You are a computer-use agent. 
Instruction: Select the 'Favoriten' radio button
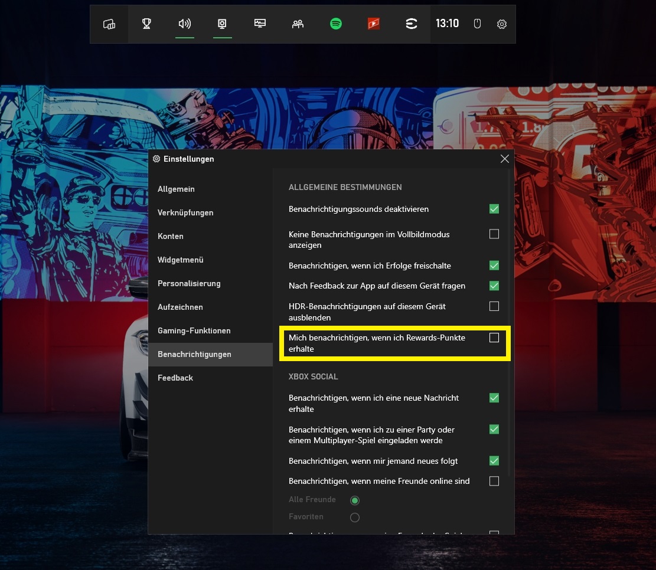click(354, 517)
